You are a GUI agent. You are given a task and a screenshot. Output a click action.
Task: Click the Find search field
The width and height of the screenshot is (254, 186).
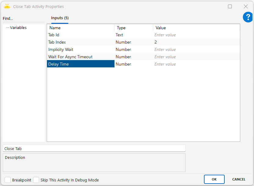(23, 19)
